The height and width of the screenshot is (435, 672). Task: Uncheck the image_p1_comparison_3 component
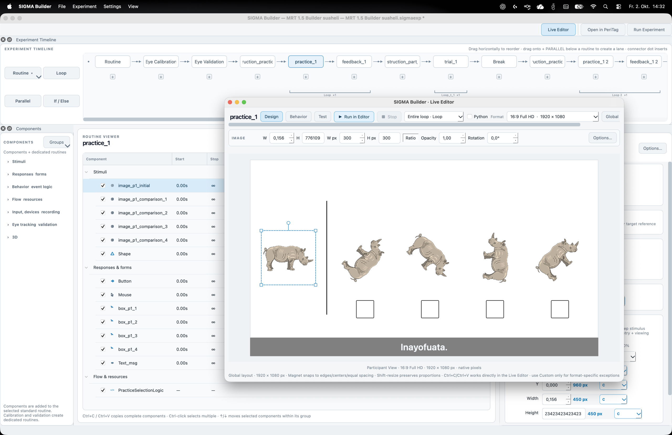[103, 227]
